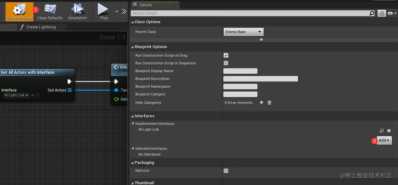Viewport: 398px width, 185px height.
Task: Click the Parent Class label
Action: 145,32
